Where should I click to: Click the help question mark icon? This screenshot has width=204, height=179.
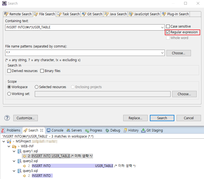click(x=7, y=118)
